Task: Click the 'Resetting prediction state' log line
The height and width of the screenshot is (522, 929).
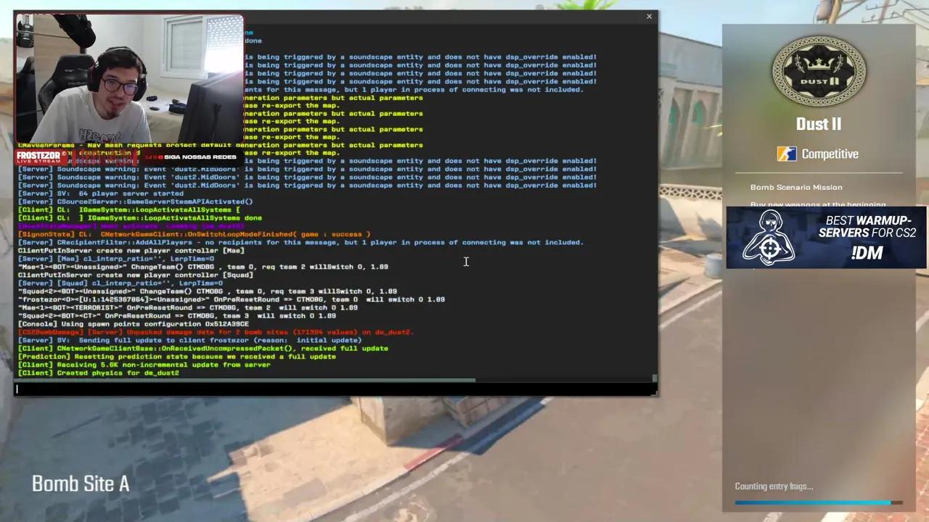Action: tap(177, 356)
